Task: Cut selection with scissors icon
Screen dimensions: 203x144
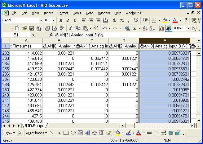Action: pyautogui.click(x=71, y=28)
